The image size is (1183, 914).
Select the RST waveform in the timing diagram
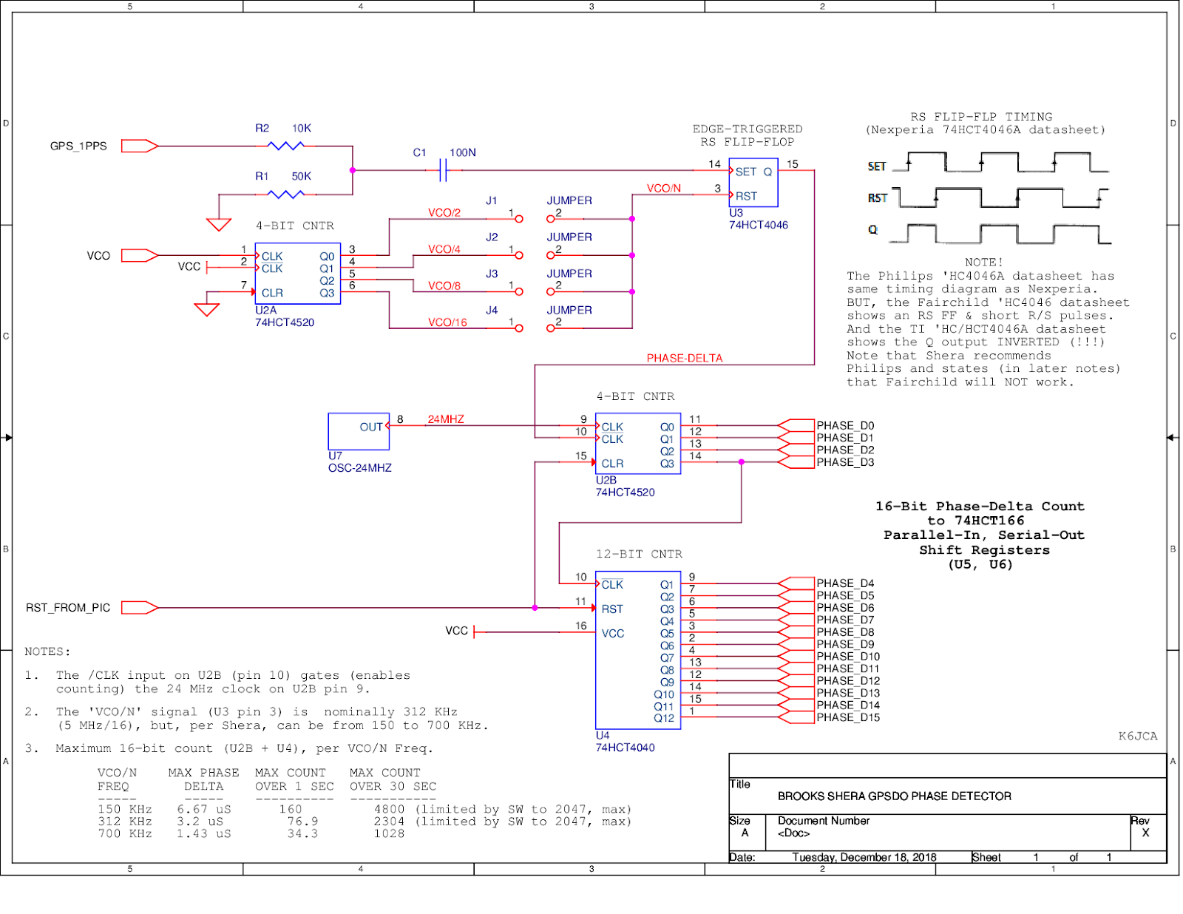1001,197
